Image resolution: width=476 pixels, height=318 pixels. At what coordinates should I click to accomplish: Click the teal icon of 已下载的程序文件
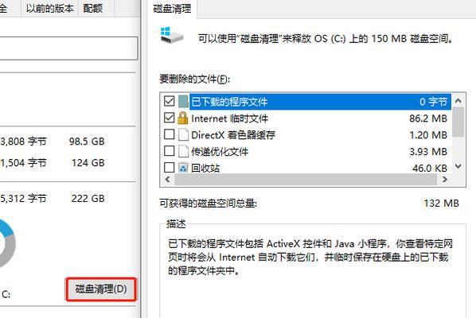click(183, 101)
